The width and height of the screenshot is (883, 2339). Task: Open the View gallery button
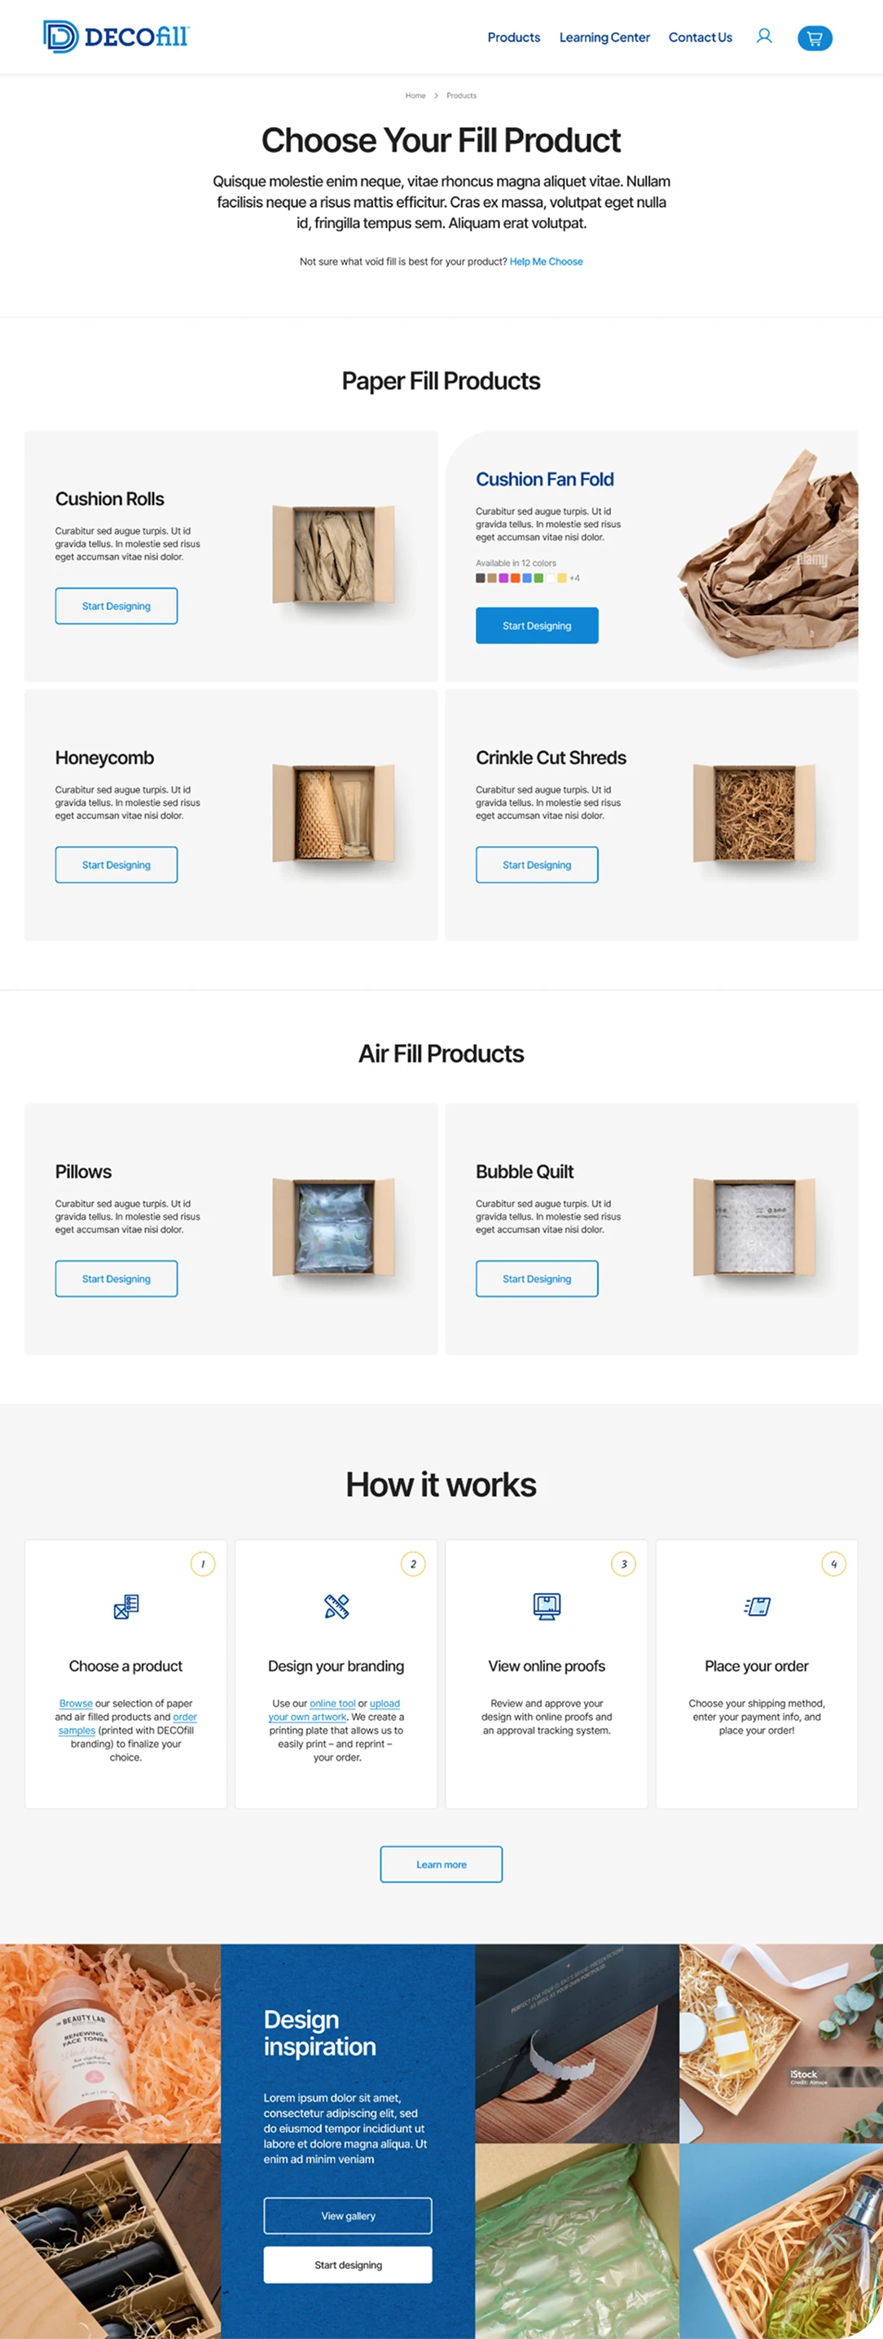348,2215
